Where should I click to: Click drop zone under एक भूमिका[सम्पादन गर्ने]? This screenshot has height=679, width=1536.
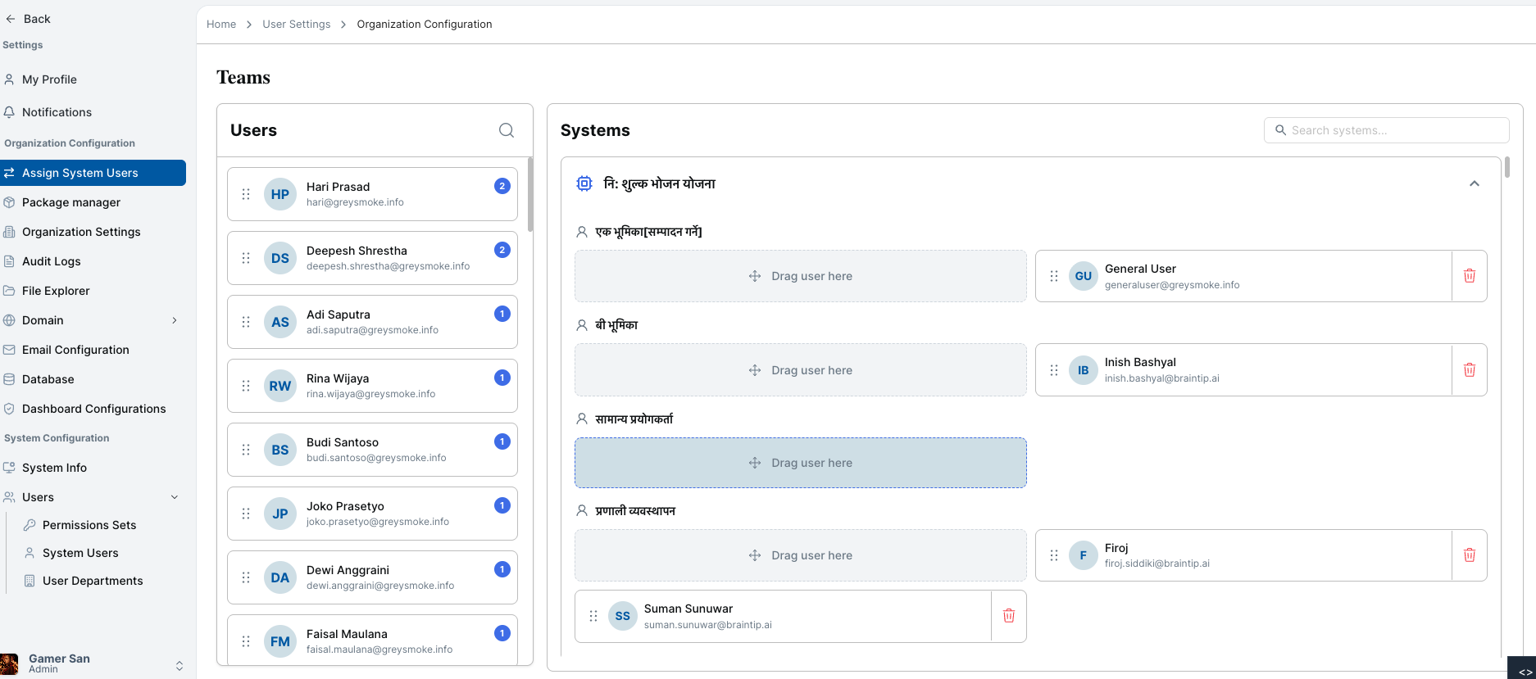[801, 276]
